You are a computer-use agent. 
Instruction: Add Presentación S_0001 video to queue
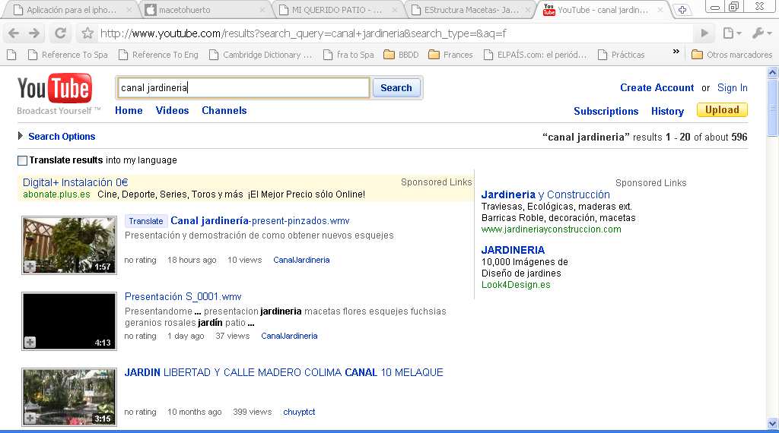point(30,343)
